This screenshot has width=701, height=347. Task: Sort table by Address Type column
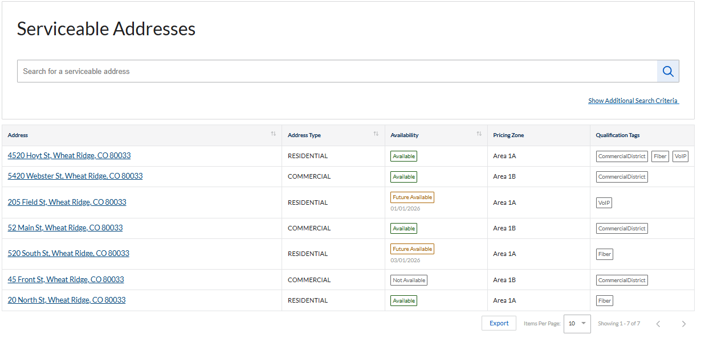[x=376, y=134]
